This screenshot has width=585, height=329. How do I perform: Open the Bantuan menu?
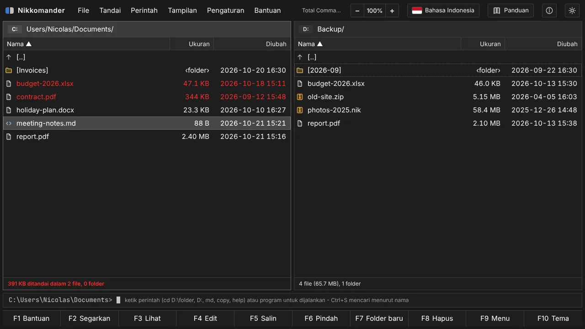tap(267, 11)
